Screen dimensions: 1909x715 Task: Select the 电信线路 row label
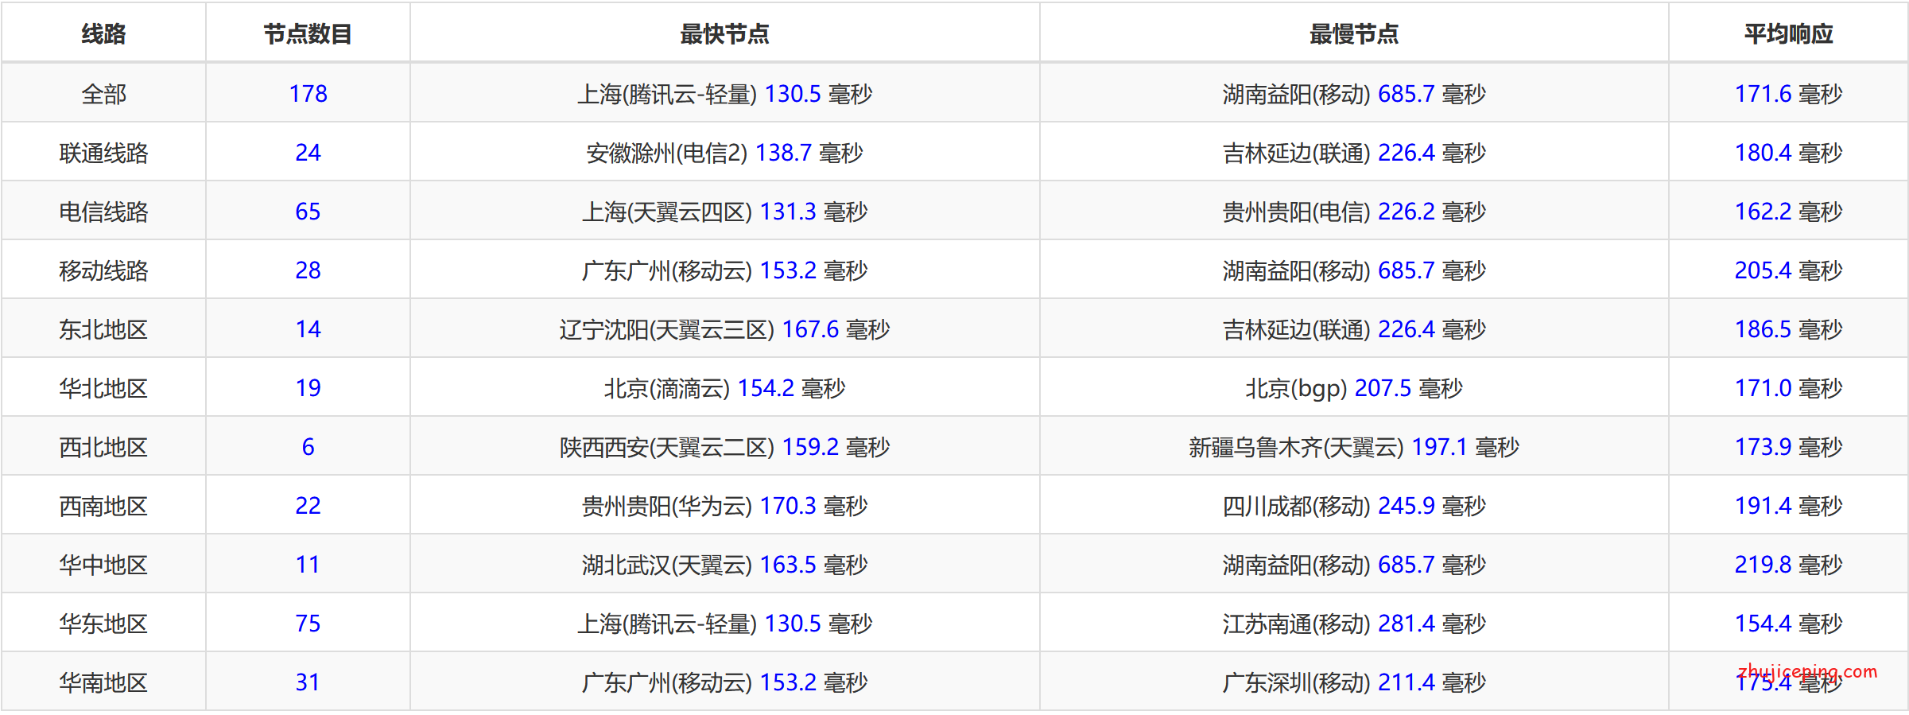coord(103,212)
